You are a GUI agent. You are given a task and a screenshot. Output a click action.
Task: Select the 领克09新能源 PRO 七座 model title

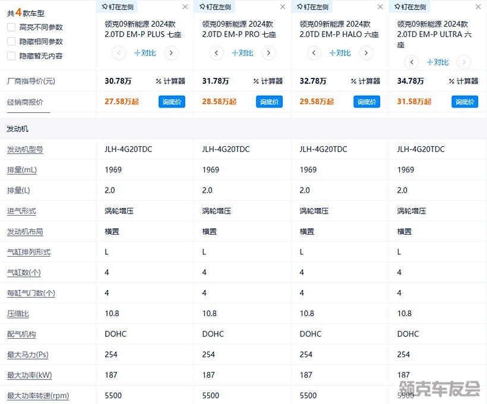click(239, 29)
